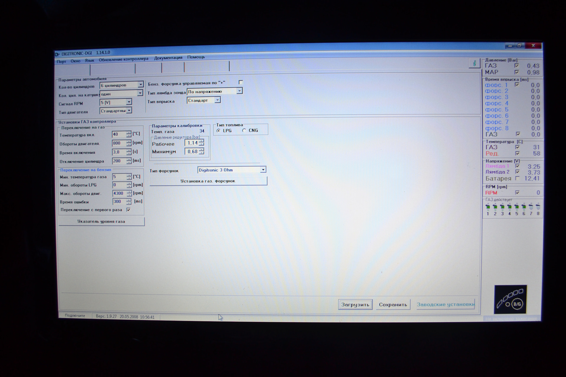Increase the Рабочее pressure stepper
Viewport: 566px width, 377px height.
pos(201,141)
